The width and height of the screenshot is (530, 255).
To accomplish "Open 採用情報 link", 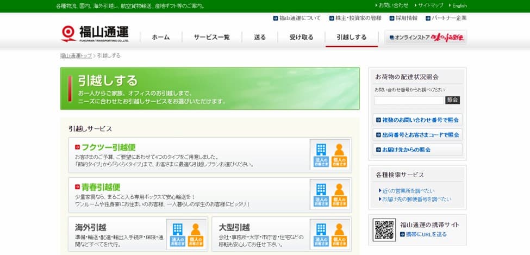I will coord(407,18).
